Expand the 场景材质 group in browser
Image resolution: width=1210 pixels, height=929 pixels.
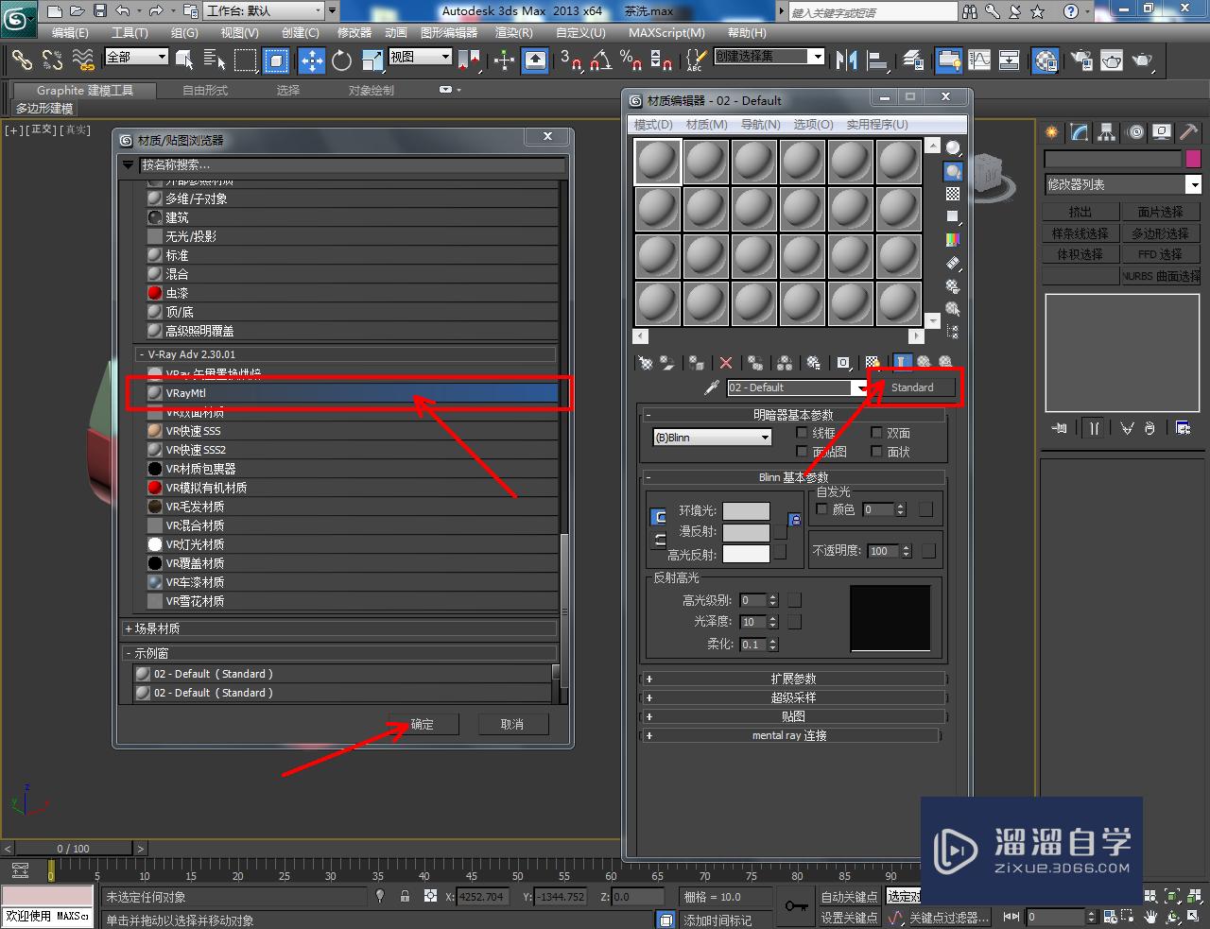[340, 628]
